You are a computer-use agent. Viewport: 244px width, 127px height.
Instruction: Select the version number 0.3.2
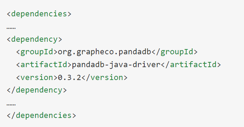point(69,78)
